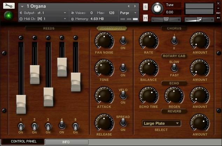Click the Tune knob

(157, 8)
